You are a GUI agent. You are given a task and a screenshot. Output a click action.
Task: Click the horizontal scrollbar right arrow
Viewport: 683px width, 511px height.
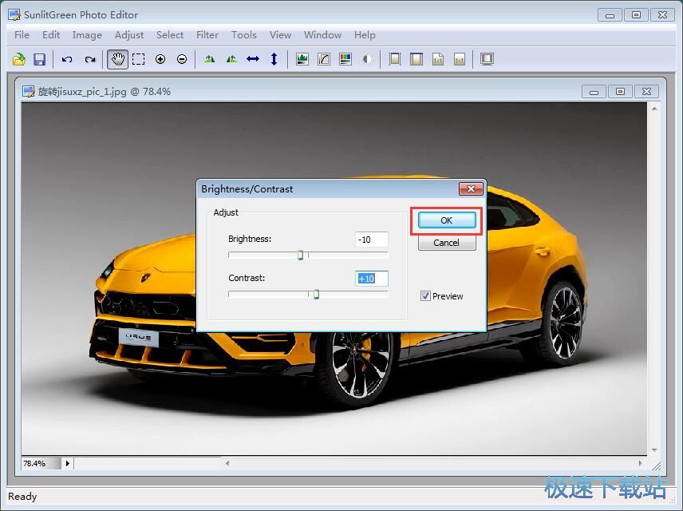pos(640,463)
